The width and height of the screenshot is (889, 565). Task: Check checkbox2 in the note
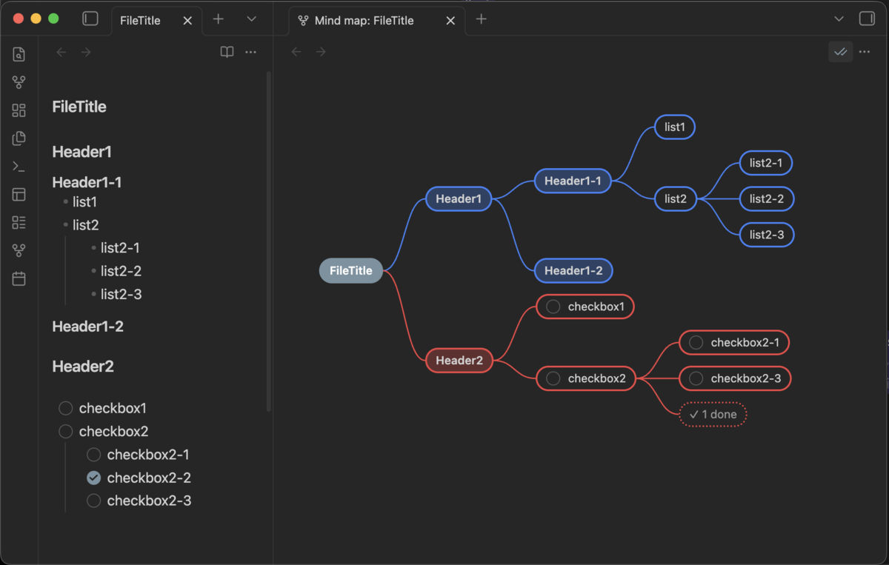click(x=66, y=432)
